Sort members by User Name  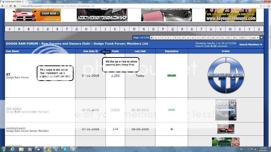click(x=12, y=51)
